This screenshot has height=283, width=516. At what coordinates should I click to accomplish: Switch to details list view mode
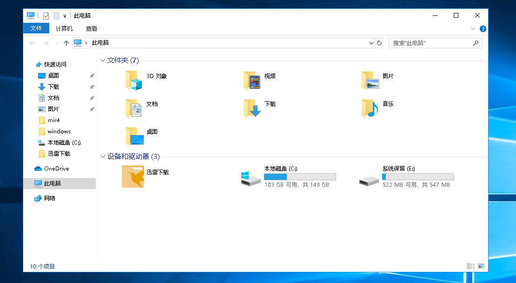[471, 266]
